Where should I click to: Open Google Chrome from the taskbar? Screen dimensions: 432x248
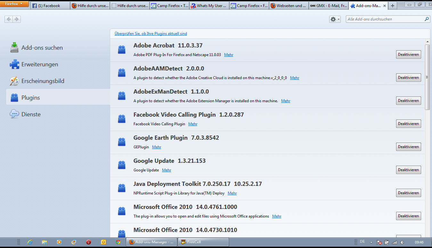tap(118, 242)
